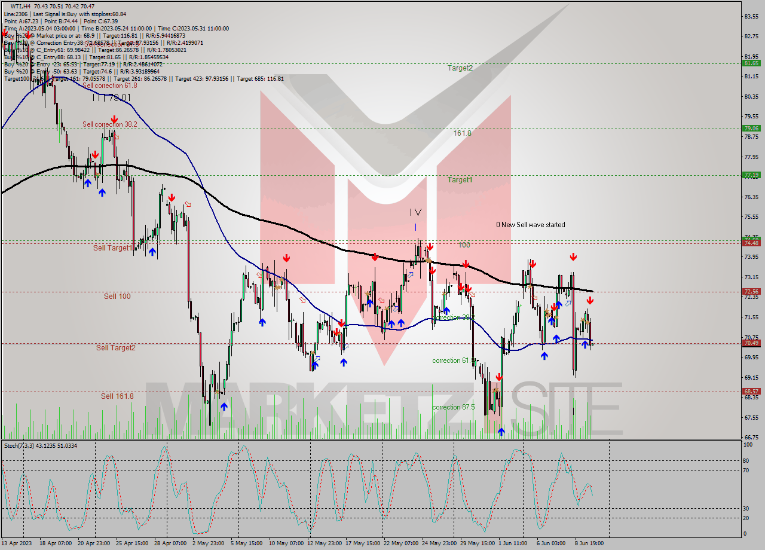Select the '24 May 23:00' date label
The height and width of the screenshot is (550, 765).
pyautogui.click(x=438, y=544)
